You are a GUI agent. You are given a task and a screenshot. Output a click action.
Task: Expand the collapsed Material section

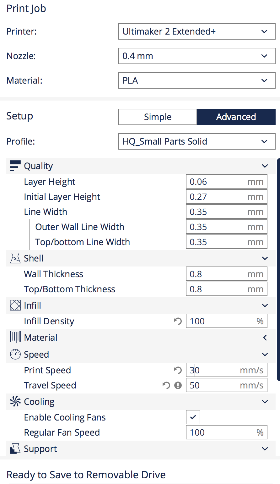[x=265, y=338]
